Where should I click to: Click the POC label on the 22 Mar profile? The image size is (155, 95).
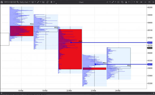pos(80,41)
